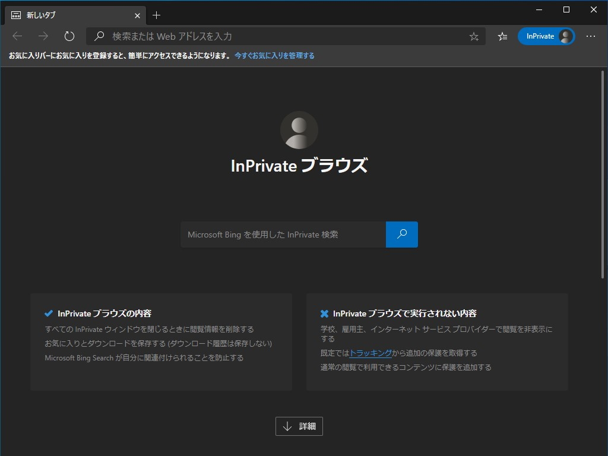Expand the 詳細 section below the info cards
The width and height of the screenshot is (608, 456).
point(299,426)
